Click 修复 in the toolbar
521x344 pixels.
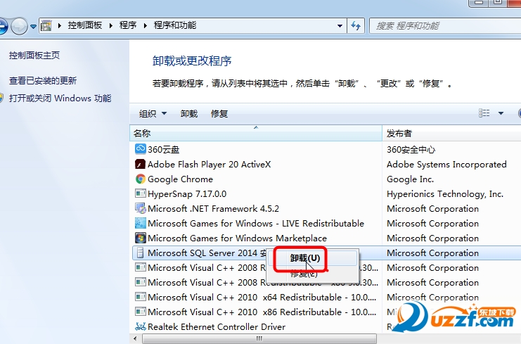(x=219, y=114)
